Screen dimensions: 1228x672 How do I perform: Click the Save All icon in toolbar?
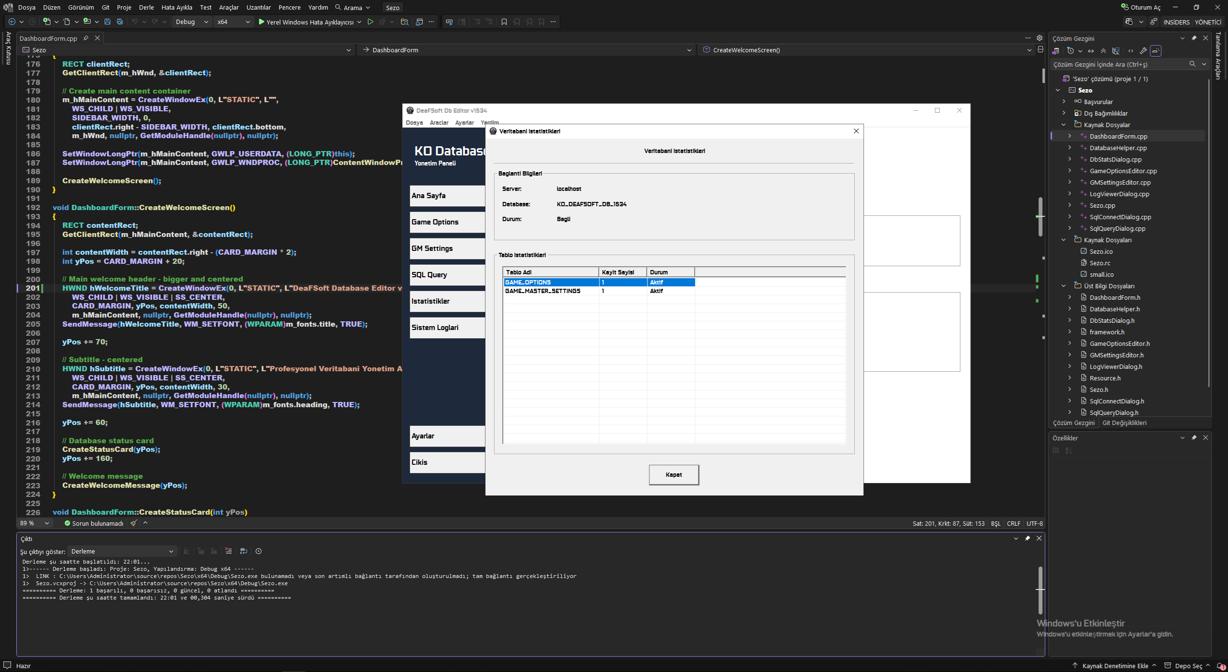point(120,22)
